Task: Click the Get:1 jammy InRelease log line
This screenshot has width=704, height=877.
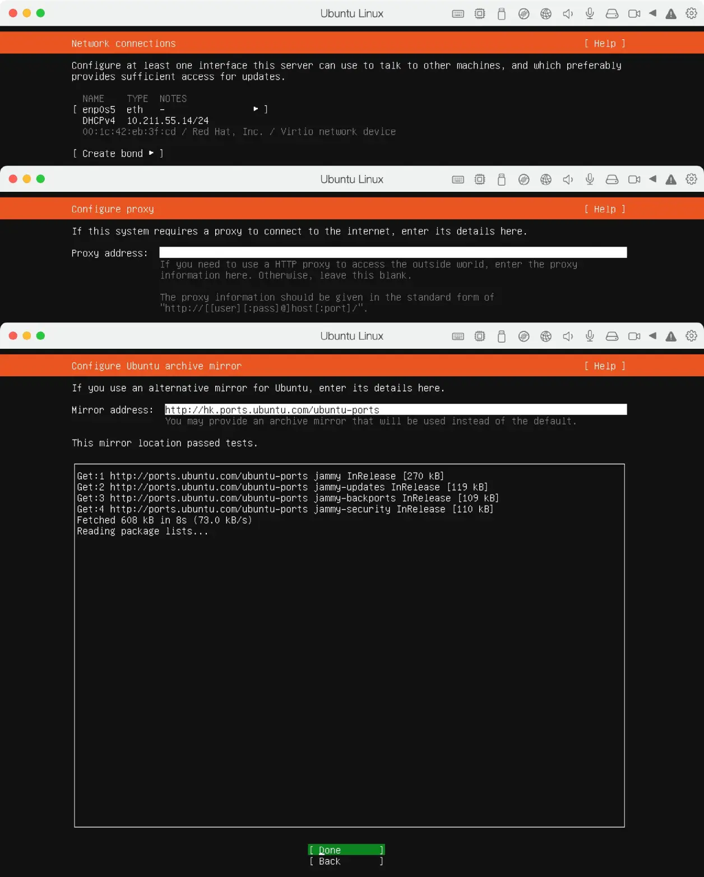Action: point(261,476)
